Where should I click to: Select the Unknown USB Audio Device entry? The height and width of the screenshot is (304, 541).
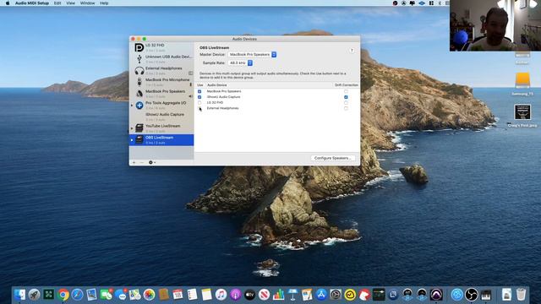point(161,59)
